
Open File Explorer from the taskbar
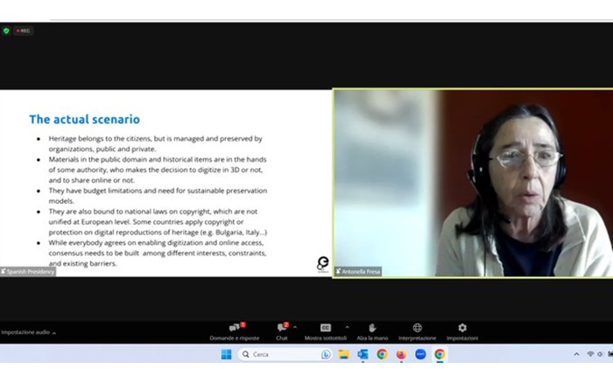click(x=344, y=354)
